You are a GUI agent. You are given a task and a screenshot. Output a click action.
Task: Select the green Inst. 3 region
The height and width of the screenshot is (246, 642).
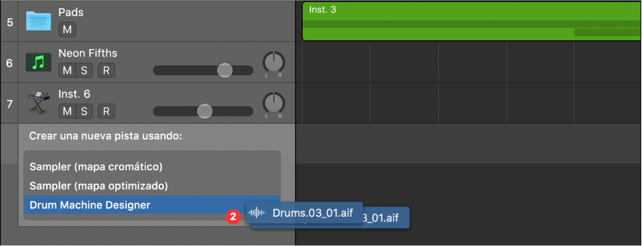tap(471, 21)
